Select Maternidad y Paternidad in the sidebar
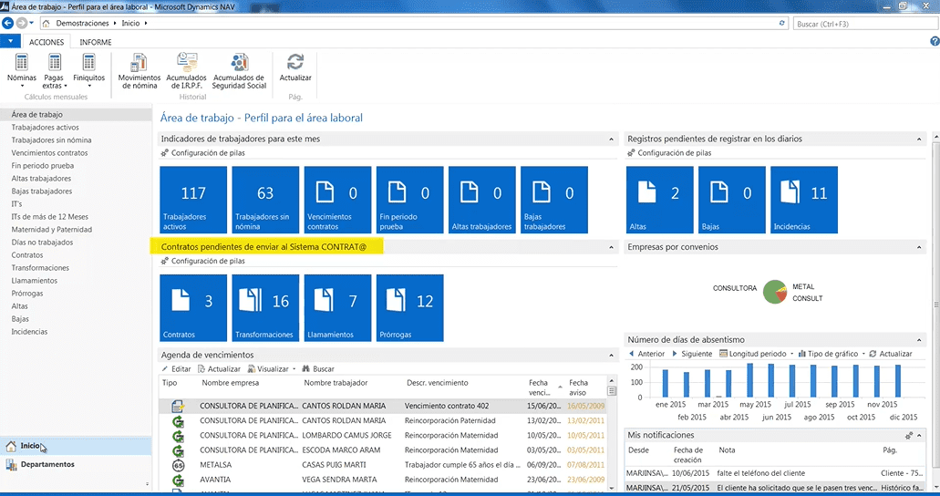The height and width of the screenshot is (496, 940). (x=52, y=230)
